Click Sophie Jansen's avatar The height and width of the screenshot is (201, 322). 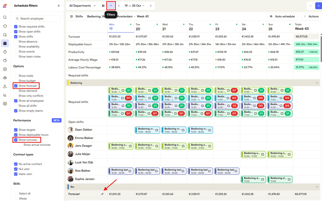pos(71,179)
